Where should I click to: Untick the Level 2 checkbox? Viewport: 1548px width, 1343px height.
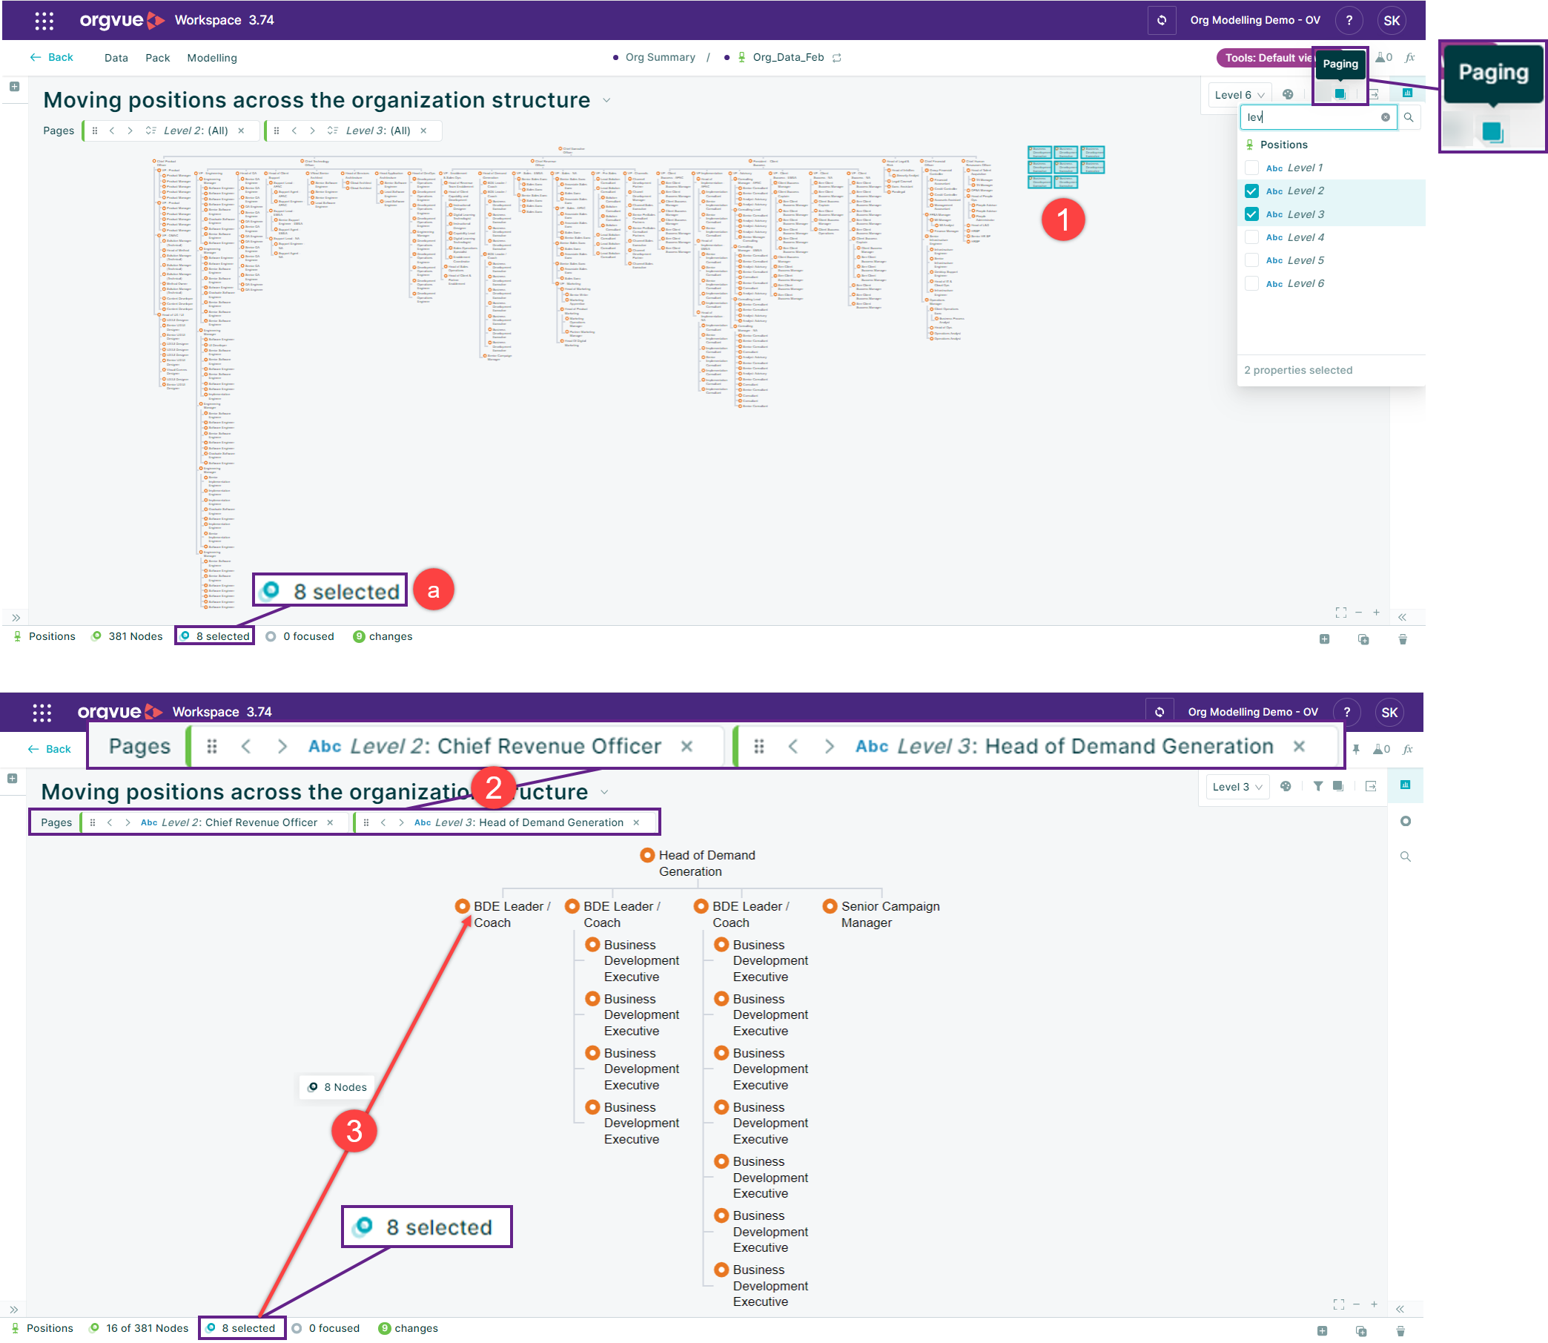pos(1251,191)
